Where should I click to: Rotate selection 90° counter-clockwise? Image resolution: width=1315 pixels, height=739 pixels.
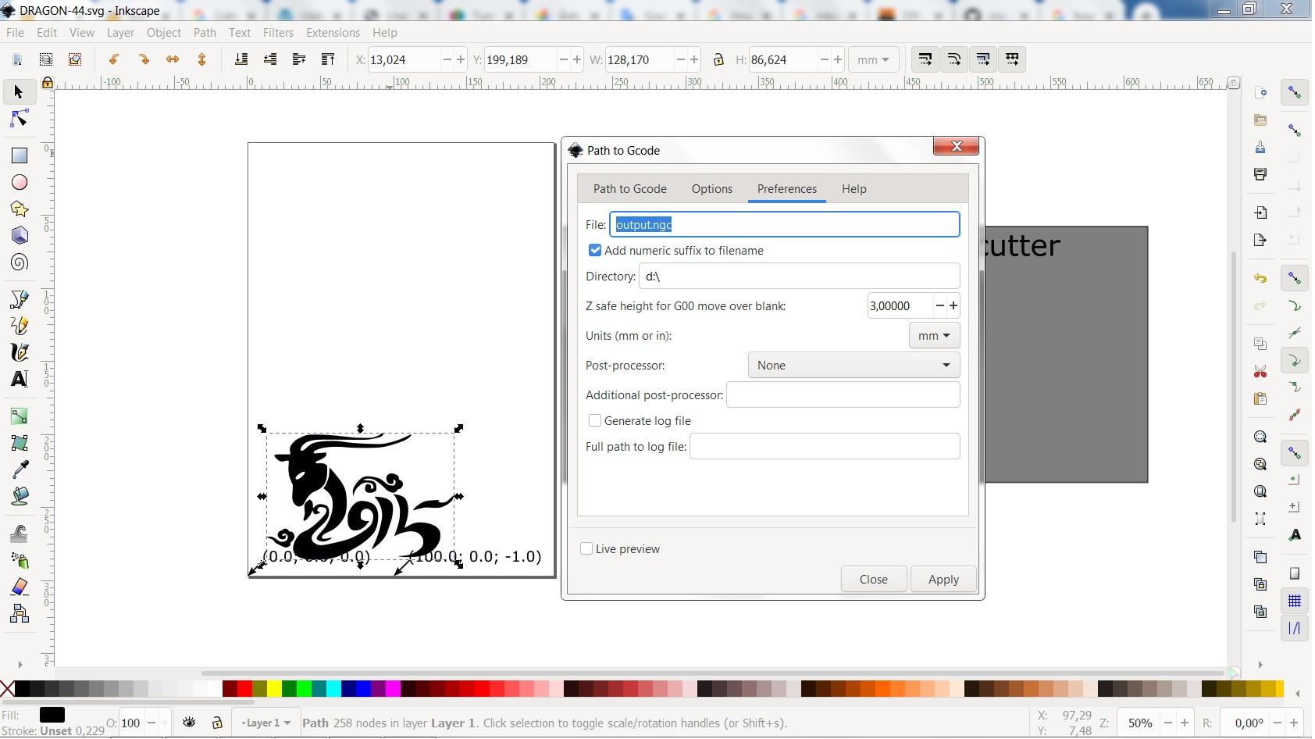click(x=114, y=59)
